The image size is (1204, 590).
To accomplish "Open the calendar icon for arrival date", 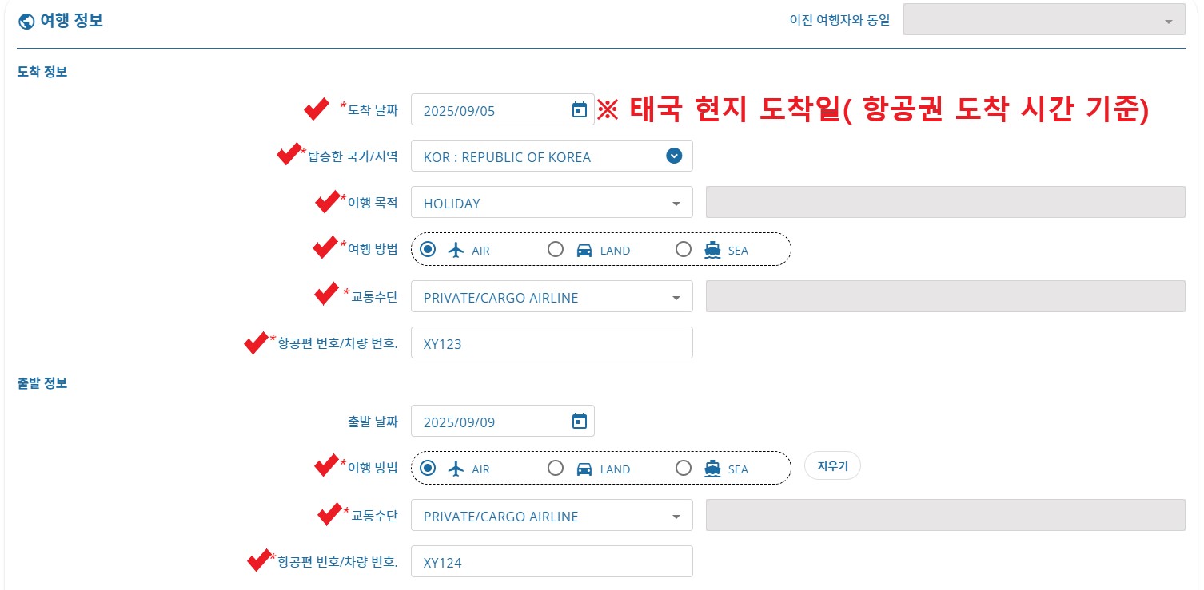I will 579,109.
